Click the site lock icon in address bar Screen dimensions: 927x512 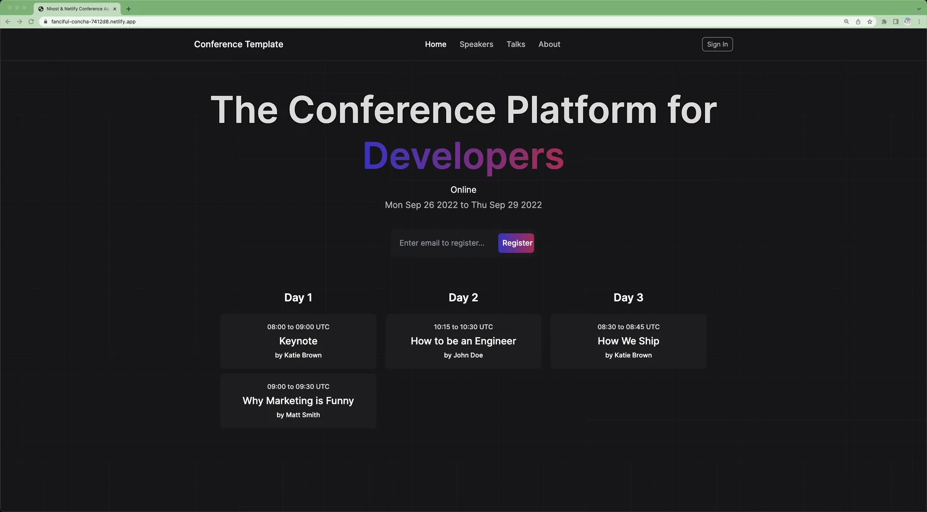click(45, 22)
